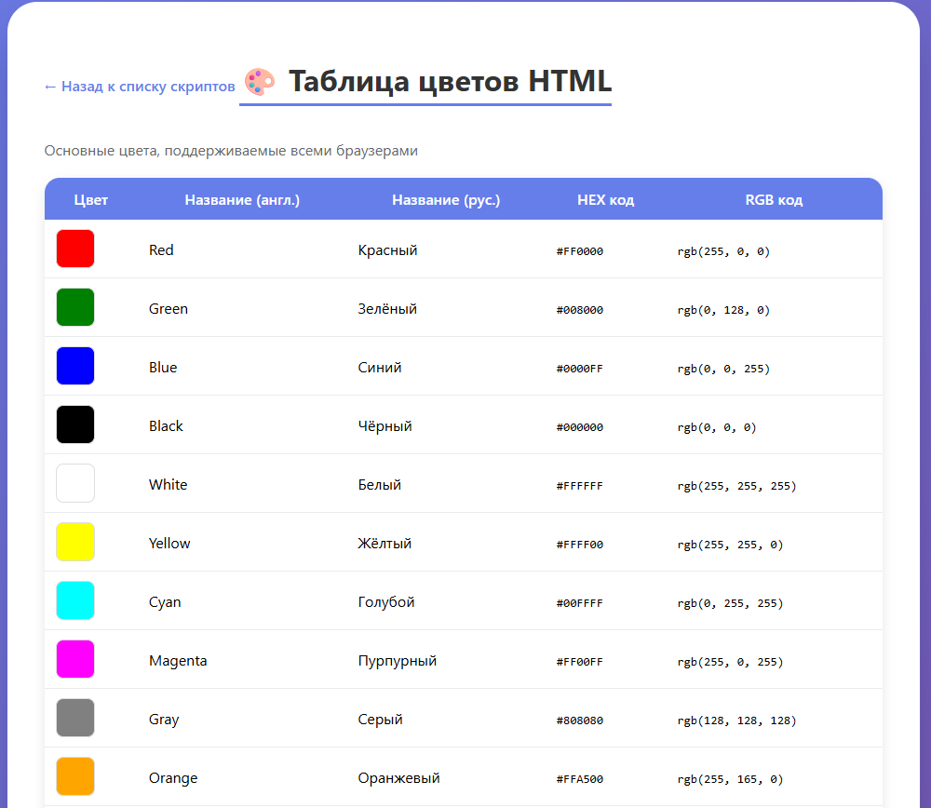Click the RGB value rgb(255, 0, 0)
Viewport: 931px width, 808px height.
tap(723, 251)
